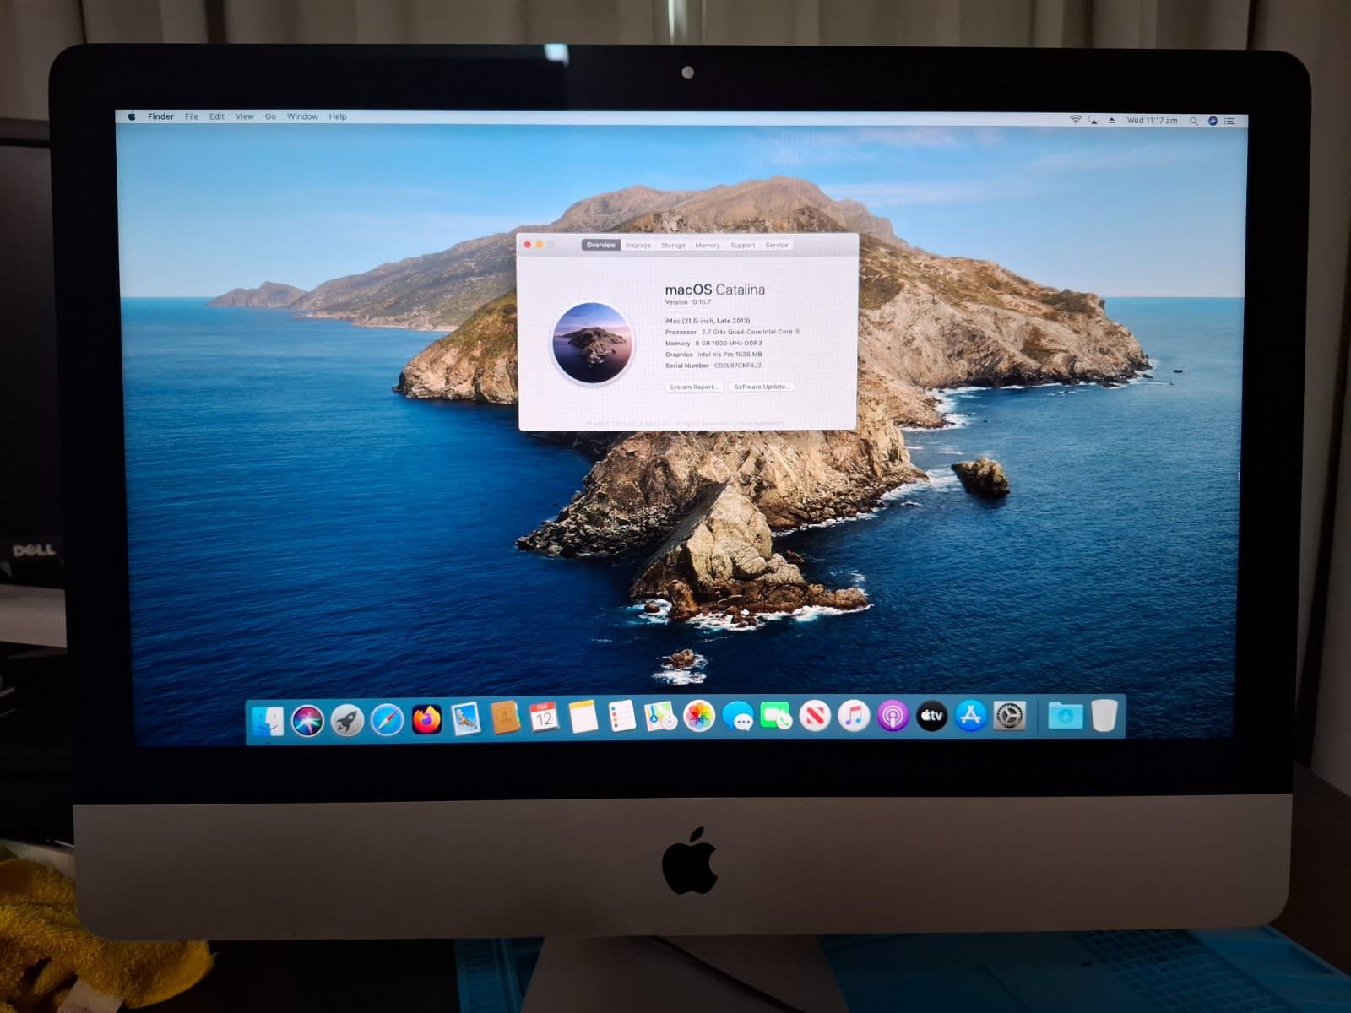Open the Window menu
Viewport: 1351px width, 1013px height.
(302, 116)
